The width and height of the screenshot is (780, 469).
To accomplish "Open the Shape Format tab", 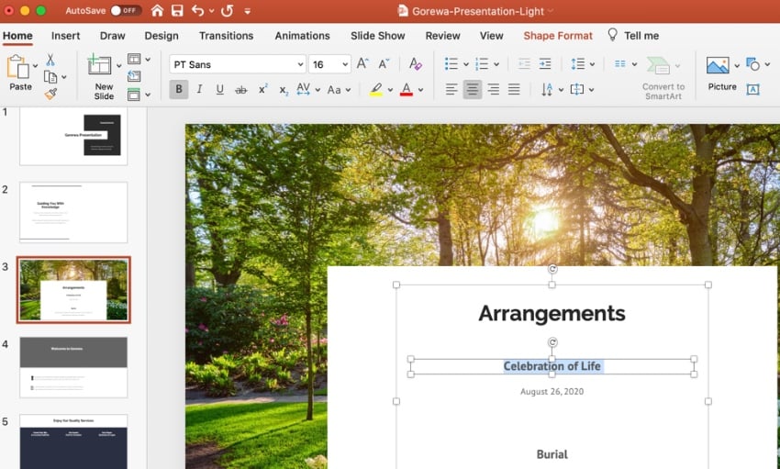I will pyautogui.click(x=558, y=36).
